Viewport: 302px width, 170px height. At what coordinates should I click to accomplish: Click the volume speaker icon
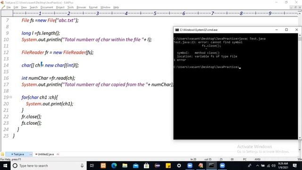274,166
